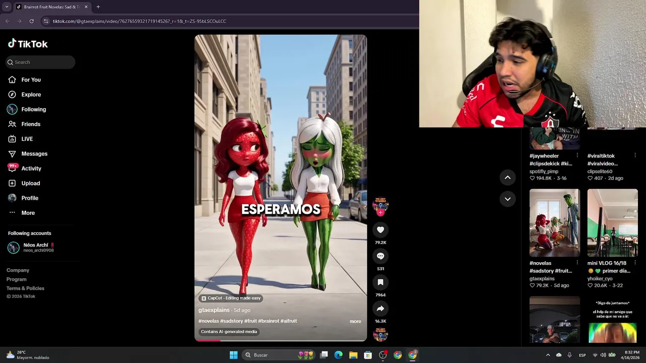Open the #novelas gtaexplains thumbnail
The width and height of the screenshot is (646, 363).
click(x=555, y=223)
